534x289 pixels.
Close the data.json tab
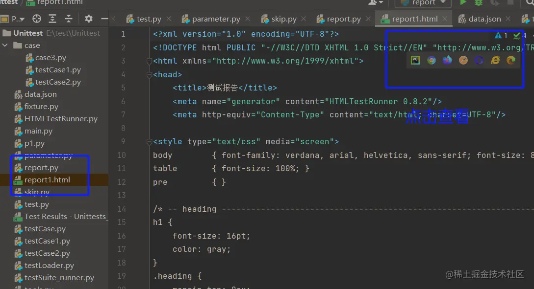click(508, 19)
